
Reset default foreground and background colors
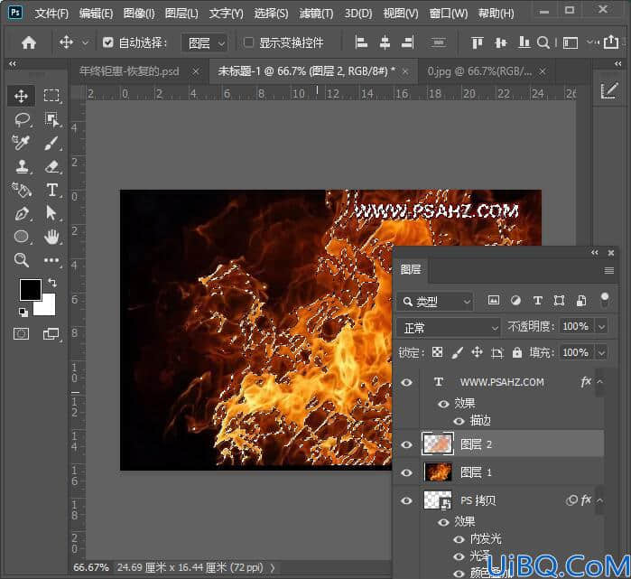(23, 312)
